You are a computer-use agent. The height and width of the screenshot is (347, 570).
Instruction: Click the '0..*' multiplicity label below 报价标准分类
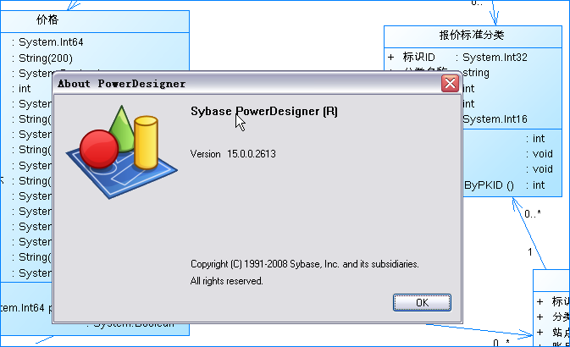[533, 213]
